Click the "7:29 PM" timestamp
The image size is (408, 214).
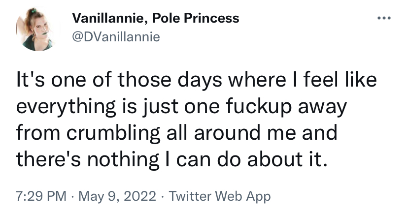click(41, 196)
